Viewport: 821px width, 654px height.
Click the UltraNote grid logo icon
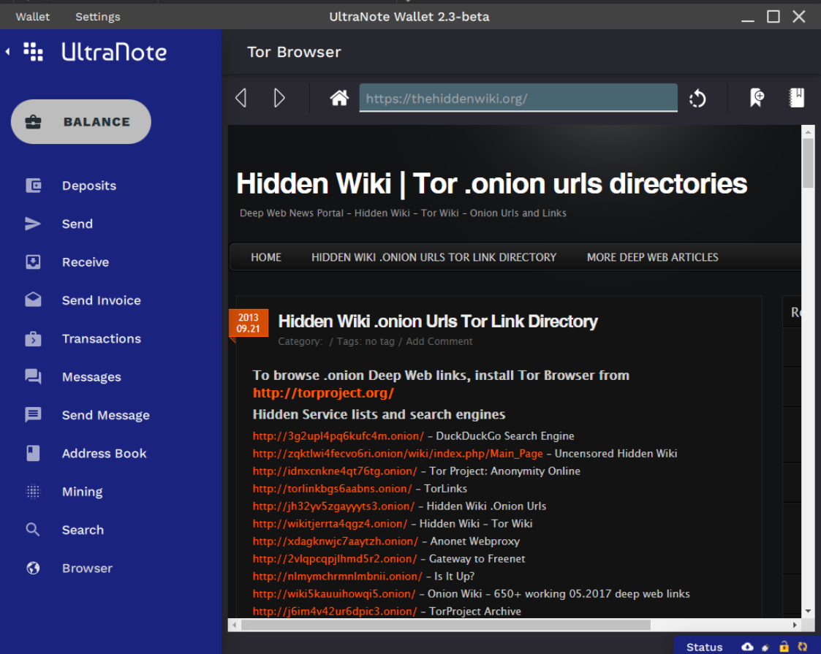(34, 52)
